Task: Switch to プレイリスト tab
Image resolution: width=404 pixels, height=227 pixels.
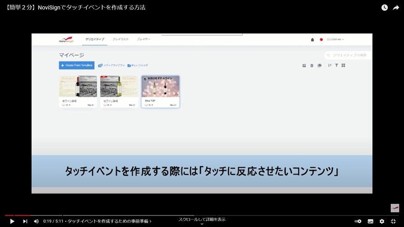Action: tap(121, 39)
